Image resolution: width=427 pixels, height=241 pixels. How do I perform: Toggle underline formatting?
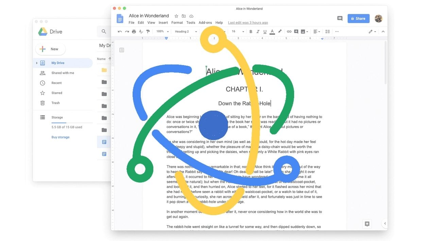tap(265, 32)
